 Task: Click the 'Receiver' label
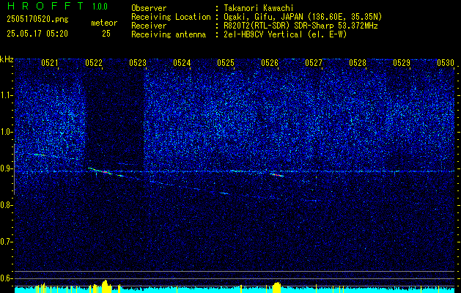(149, 26)
